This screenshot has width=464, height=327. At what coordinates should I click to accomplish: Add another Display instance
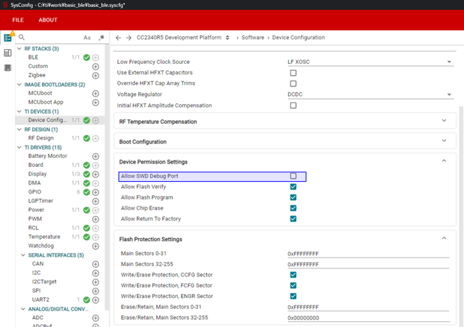point(96,174)
